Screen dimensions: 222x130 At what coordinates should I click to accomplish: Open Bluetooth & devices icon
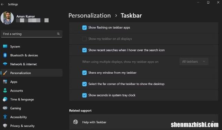click(5, 55)
